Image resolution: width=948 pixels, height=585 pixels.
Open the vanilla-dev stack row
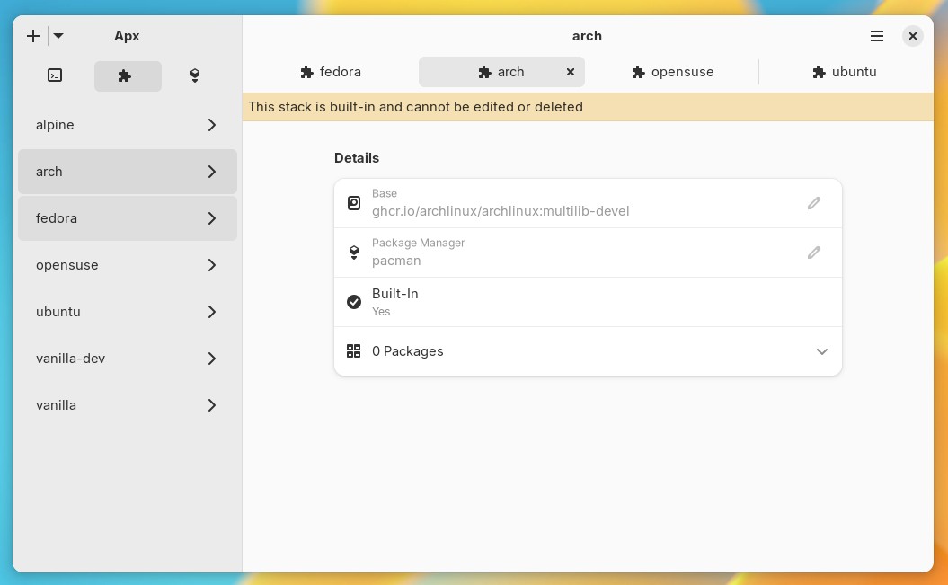pyautogui.click(x=128, y=359)
